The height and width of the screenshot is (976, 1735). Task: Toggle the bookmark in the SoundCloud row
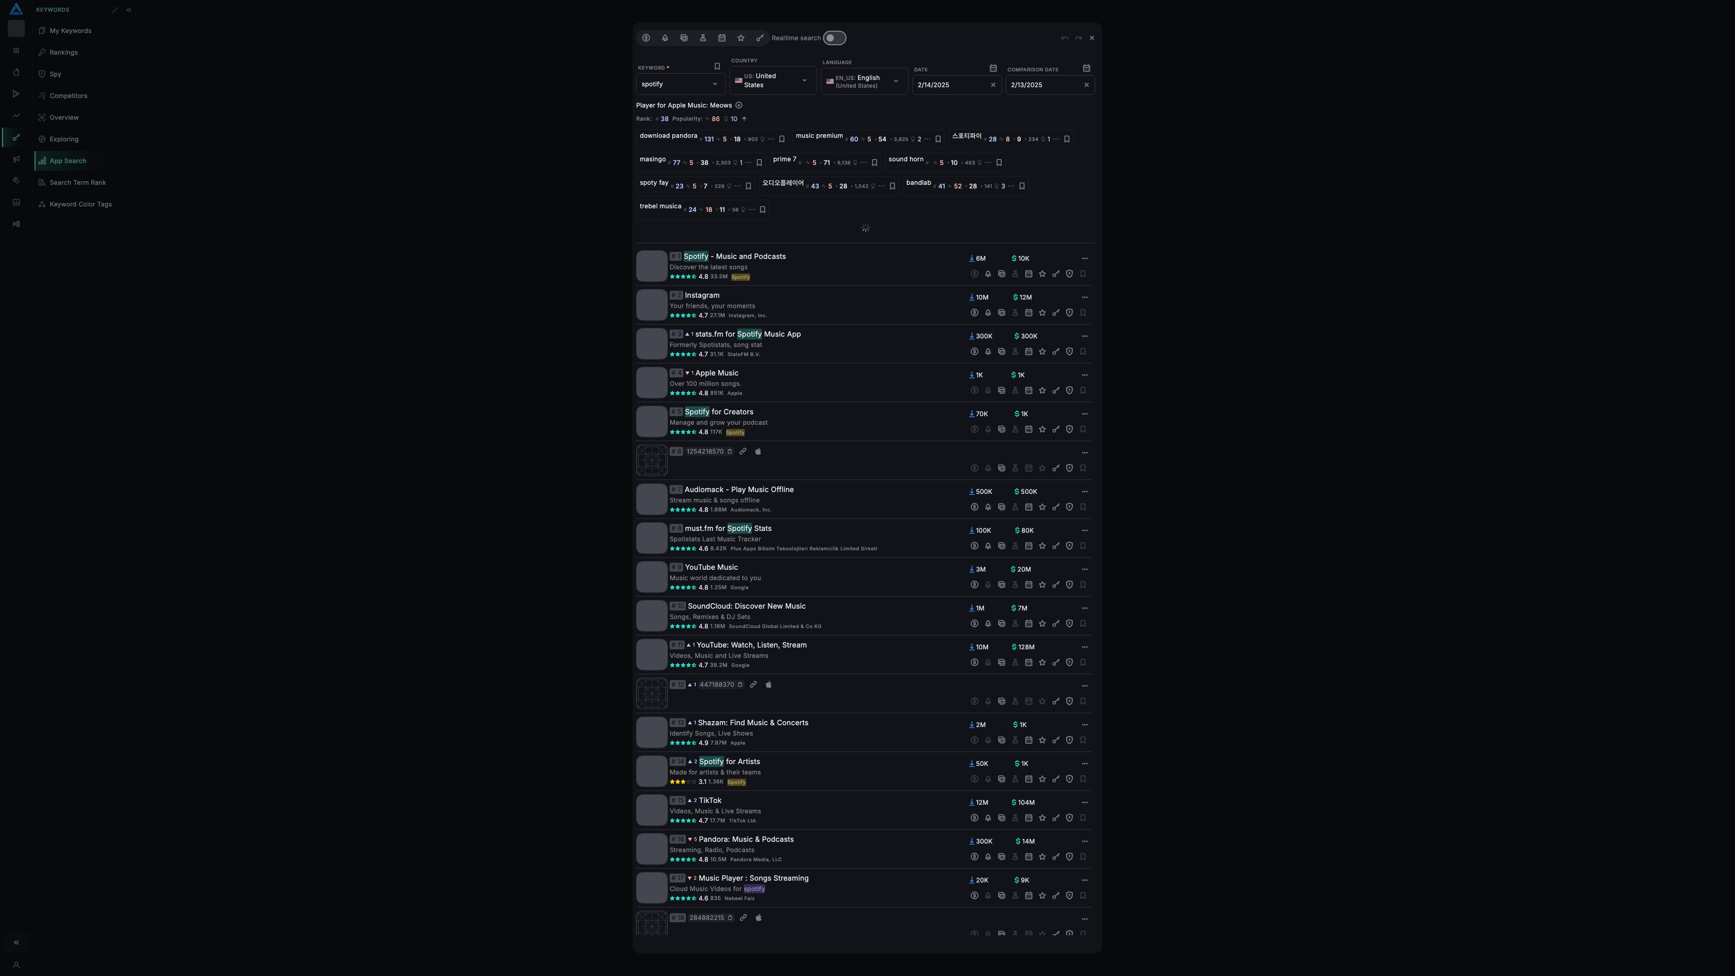pos(1083,624)
